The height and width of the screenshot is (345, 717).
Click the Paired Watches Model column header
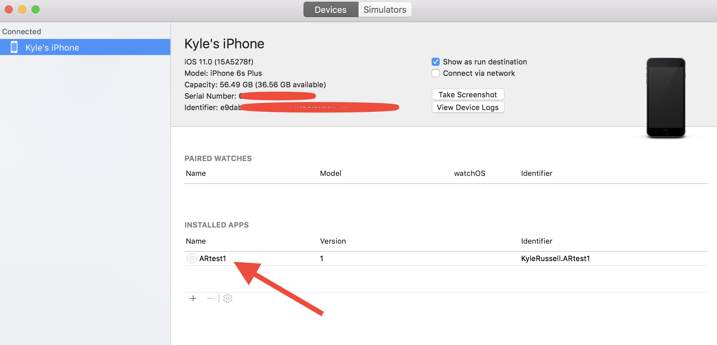[331, 173]
